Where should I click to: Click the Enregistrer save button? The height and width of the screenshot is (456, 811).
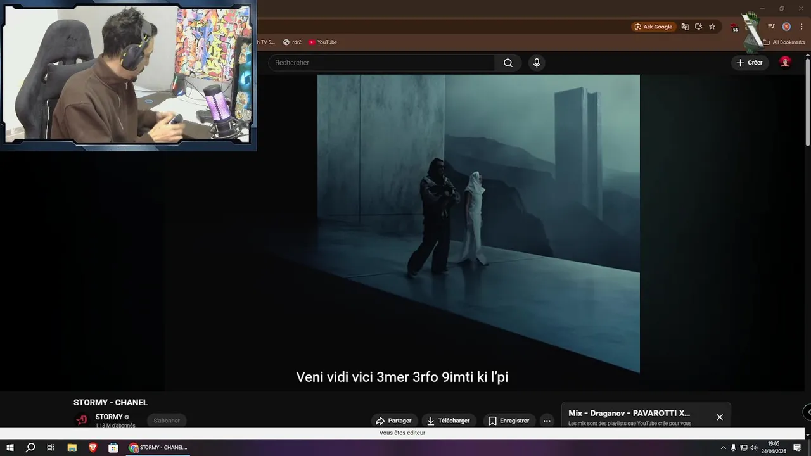click(509, 421)
